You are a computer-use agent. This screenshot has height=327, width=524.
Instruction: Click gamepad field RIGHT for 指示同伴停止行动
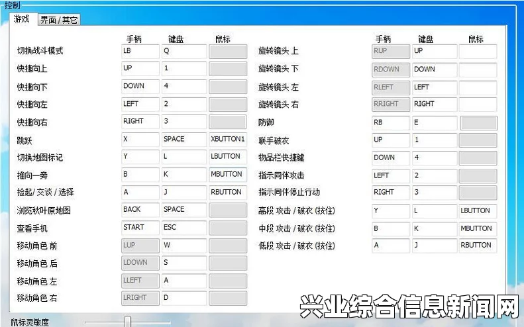(391, 193)
